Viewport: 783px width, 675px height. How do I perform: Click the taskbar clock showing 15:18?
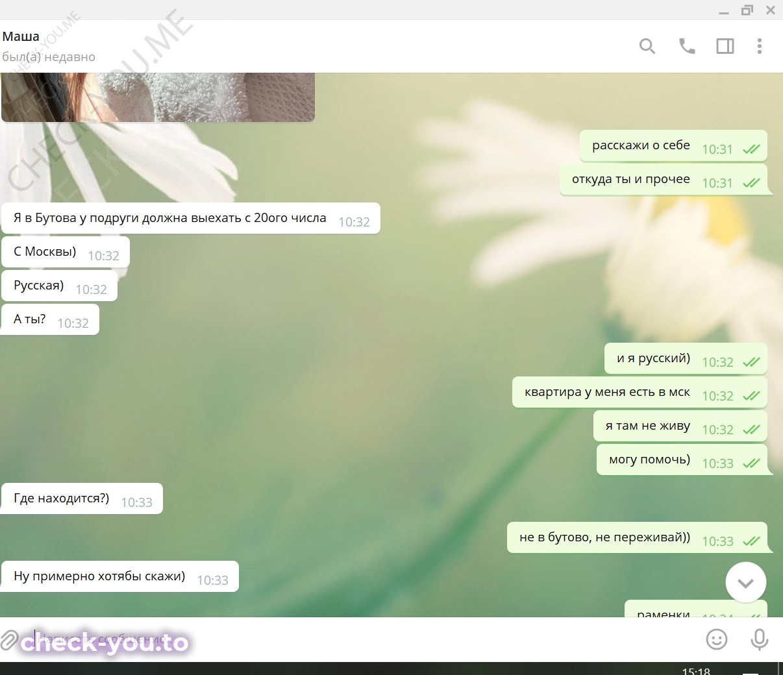(x=696, y=670)
